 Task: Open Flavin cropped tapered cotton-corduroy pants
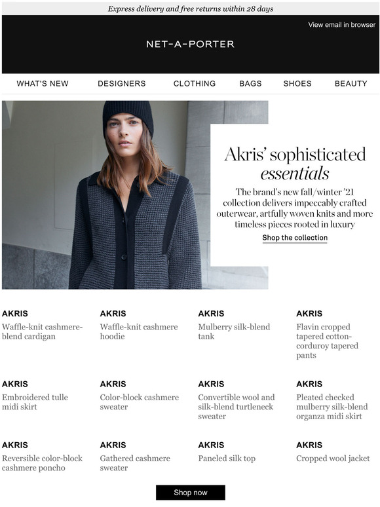pyautogui.click(x=328, y=341)
